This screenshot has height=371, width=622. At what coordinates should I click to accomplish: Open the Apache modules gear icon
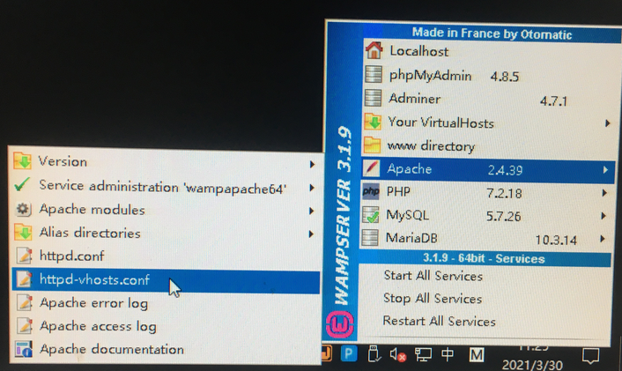[23, 210]
